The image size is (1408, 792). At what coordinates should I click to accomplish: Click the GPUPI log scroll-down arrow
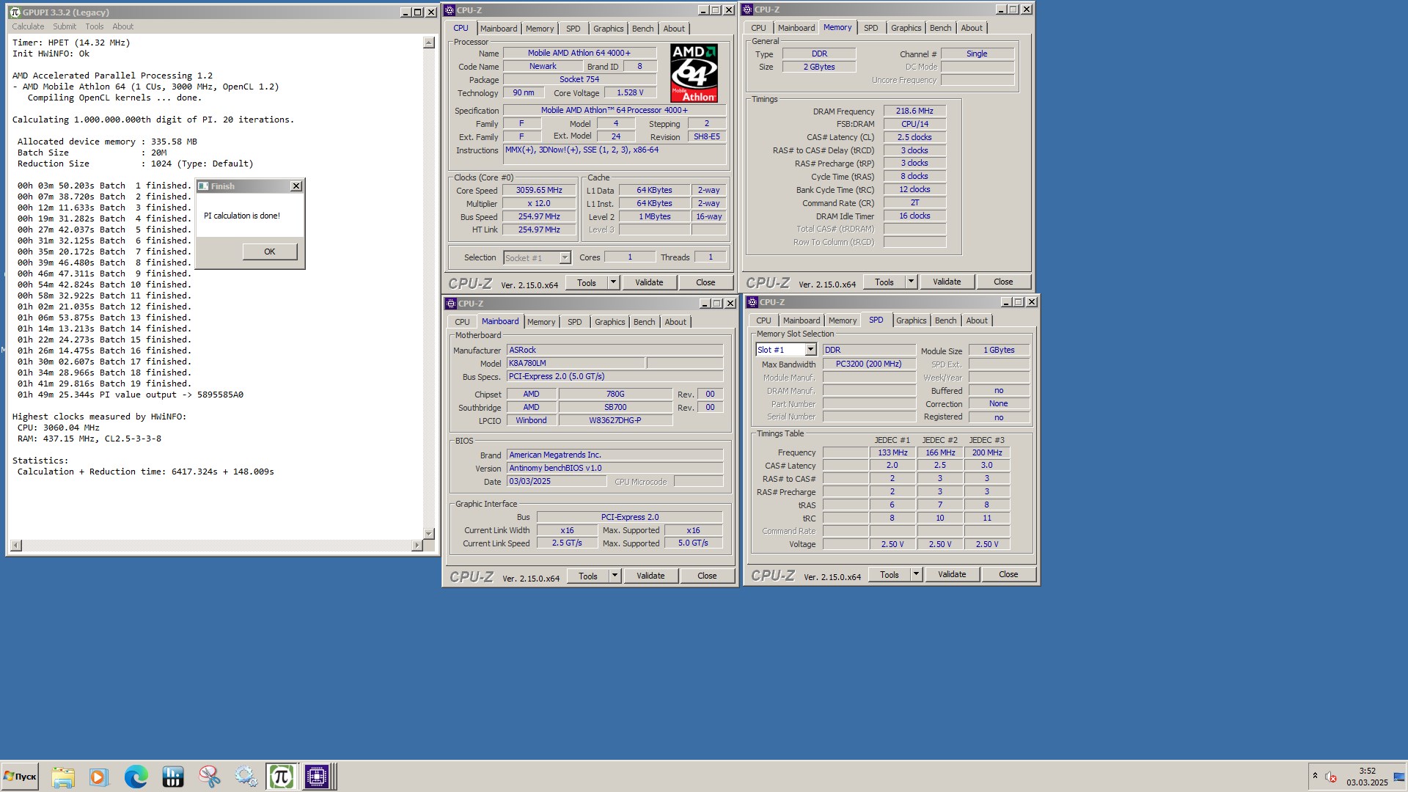(429, 534)
